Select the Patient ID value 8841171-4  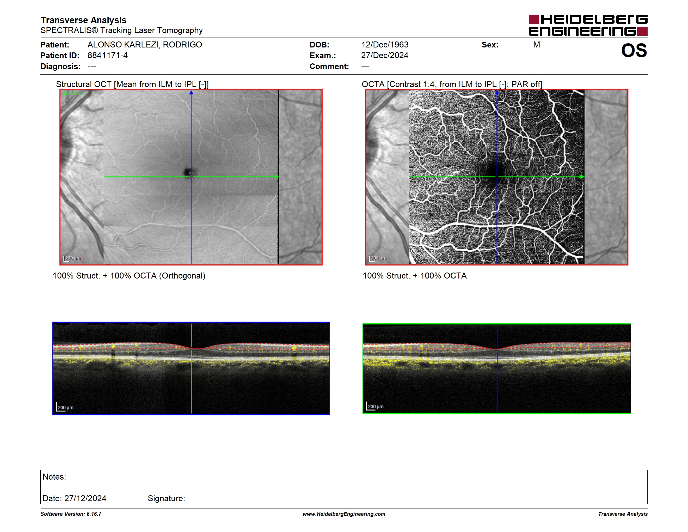[107, 55]
